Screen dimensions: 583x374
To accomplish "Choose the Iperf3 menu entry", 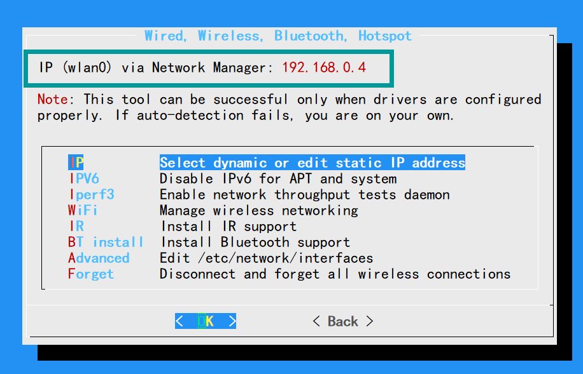I will 92,194.
